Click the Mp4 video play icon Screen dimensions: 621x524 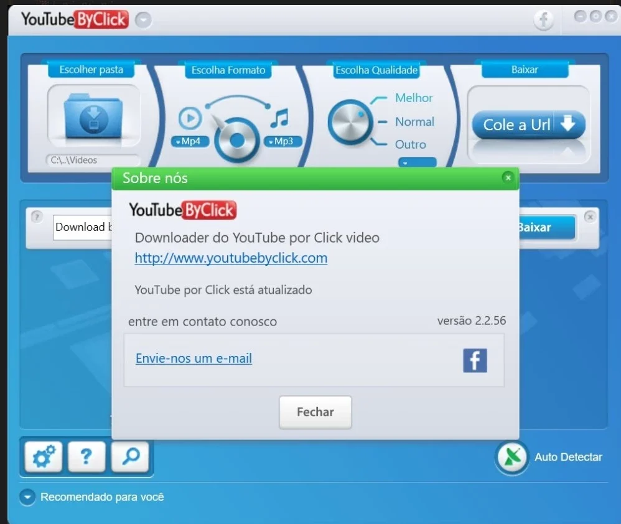click(x=190, y=118)
